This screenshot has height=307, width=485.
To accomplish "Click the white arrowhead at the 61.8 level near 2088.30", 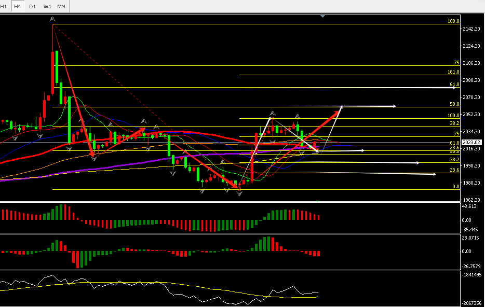I will click(x=454, y=88).
